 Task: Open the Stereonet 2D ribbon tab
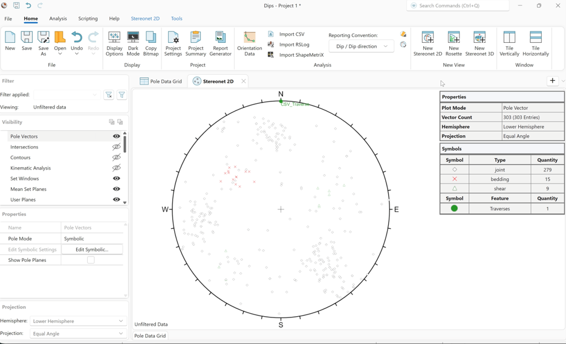[x=145, y=18]
